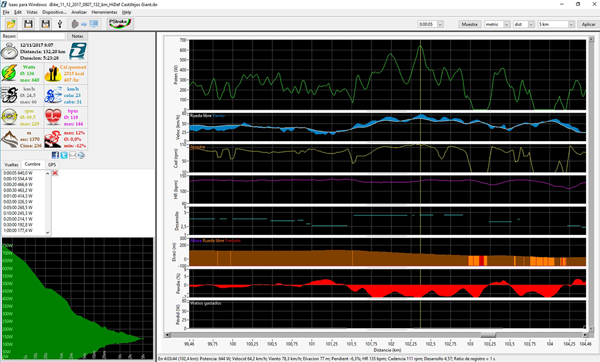
Task: Click the red X delete icon
Action: [55, 173]
